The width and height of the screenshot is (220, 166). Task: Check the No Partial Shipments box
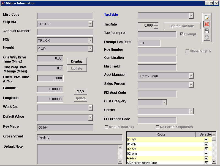coord(157,127)
